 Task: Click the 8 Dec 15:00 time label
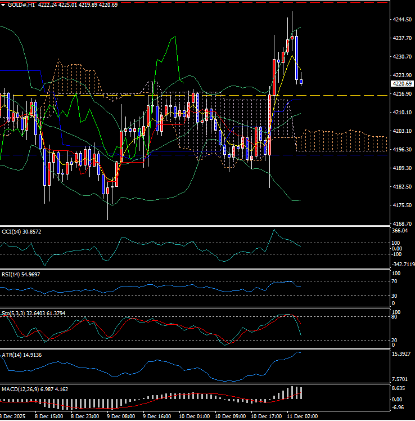point(49,416)
